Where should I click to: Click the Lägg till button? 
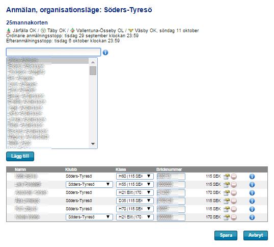20,156
